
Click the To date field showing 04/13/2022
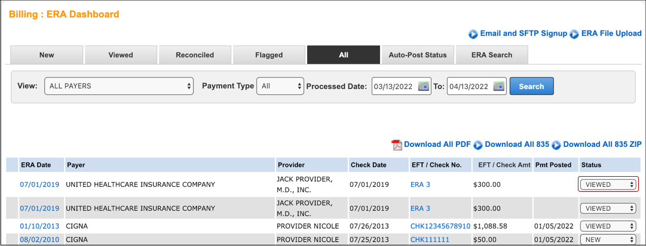[469, 86]
